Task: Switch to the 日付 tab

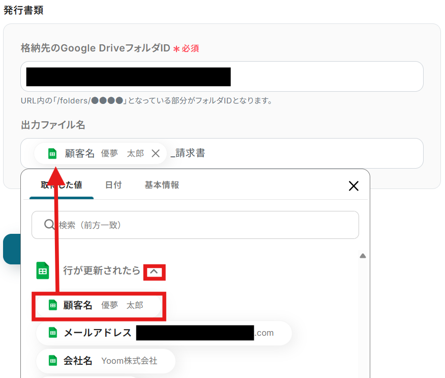Action: point(113,185)
